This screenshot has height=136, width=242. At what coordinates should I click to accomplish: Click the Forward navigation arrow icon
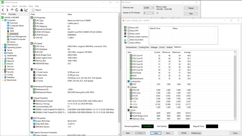click(7, 10)
